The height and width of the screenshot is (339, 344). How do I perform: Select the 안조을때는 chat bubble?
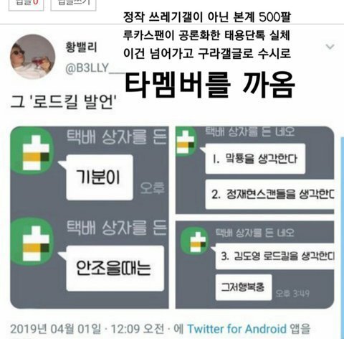coord(115,269)
